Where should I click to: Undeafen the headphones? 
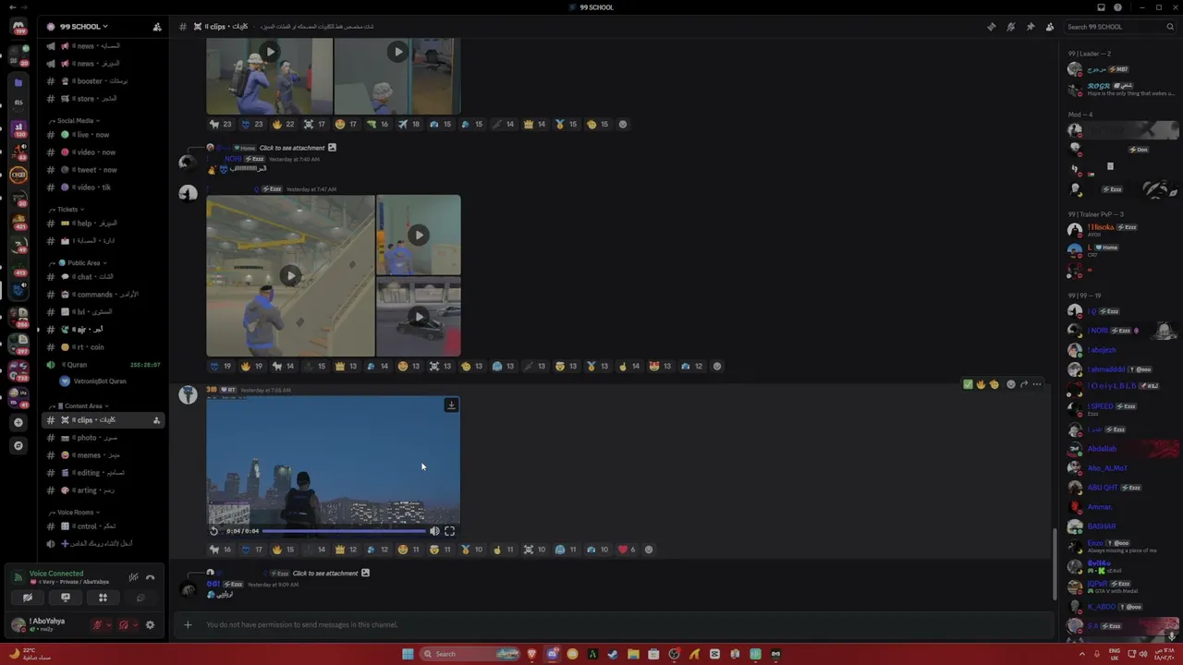click(x=123, y=625)
